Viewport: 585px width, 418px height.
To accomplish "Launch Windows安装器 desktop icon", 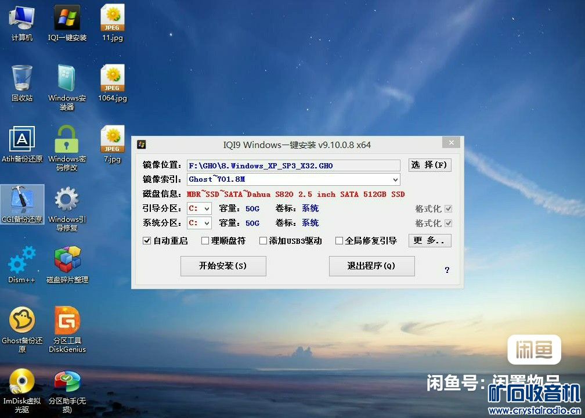I will [x=67, y=88].
